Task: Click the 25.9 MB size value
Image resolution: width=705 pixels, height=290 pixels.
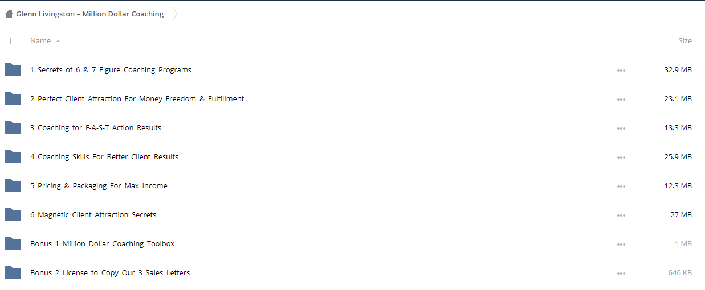Action: pos(678,157)
